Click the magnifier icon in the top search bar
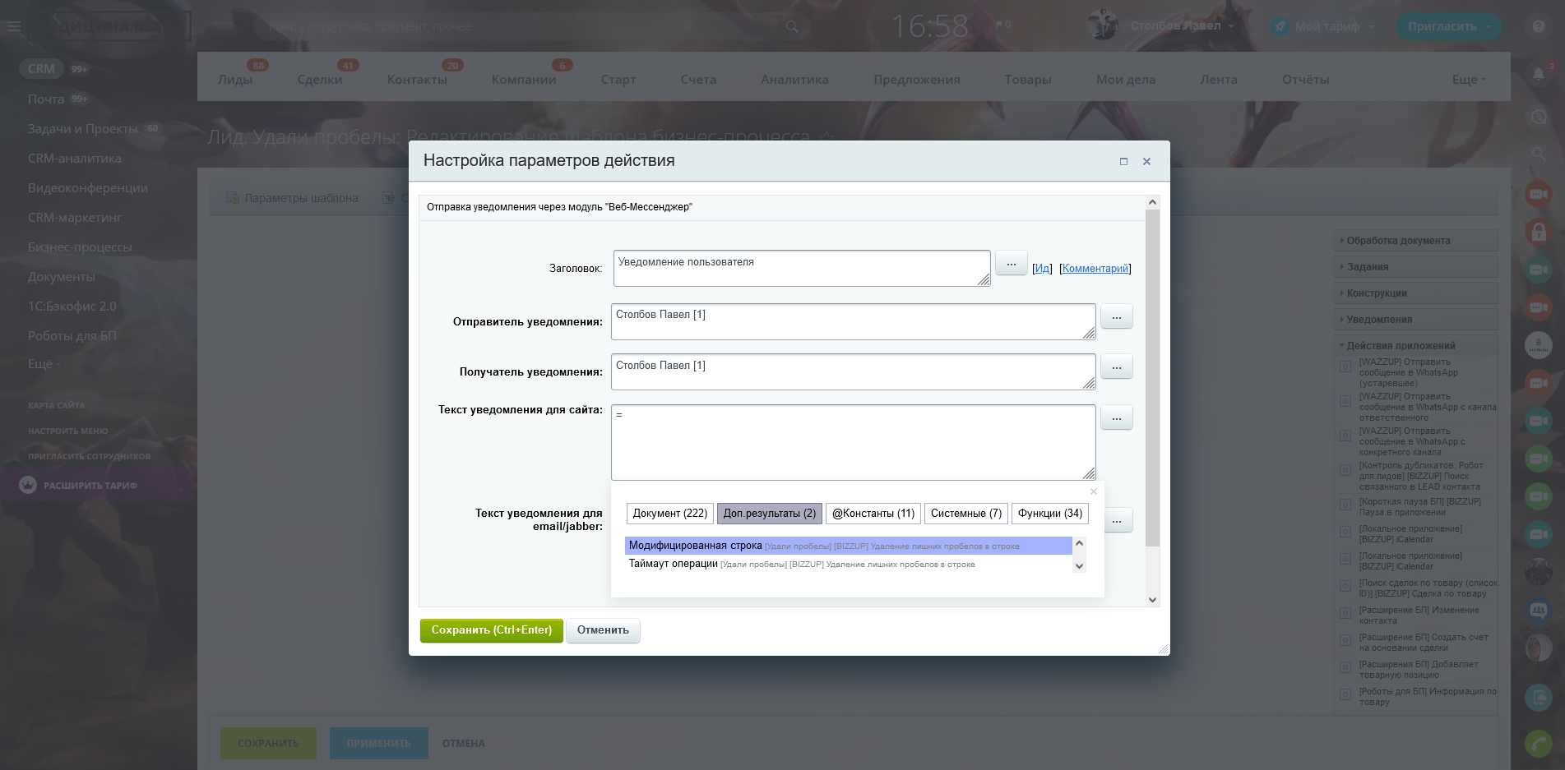 [x=792, y=26]
